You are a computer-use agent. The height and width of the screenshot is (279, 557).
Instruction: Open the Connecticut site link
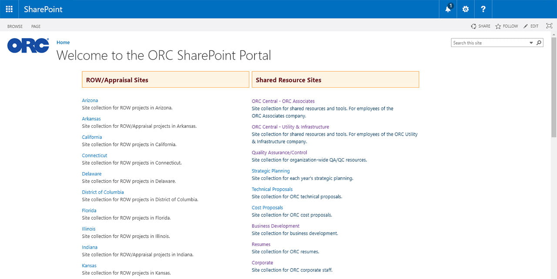(x=94, y=155)
